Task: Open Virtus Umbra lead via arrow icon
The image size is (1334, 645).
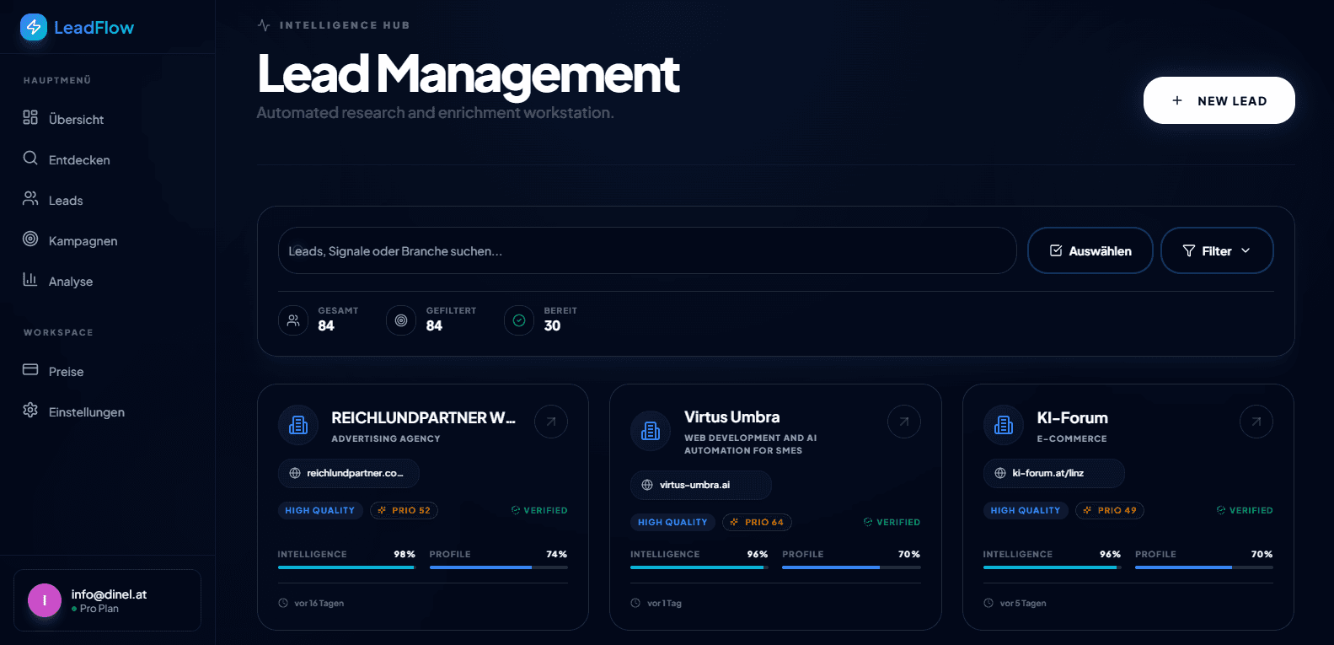Action: coord(904,422)
